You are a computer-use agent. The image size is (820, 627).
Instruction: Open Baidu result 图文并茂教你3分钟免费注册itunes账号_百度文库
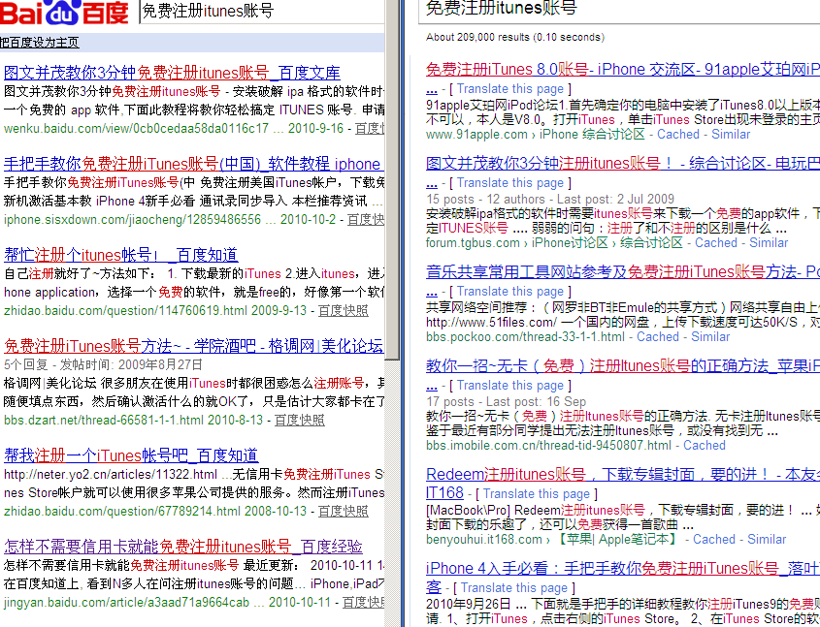[x=172, y=72]
